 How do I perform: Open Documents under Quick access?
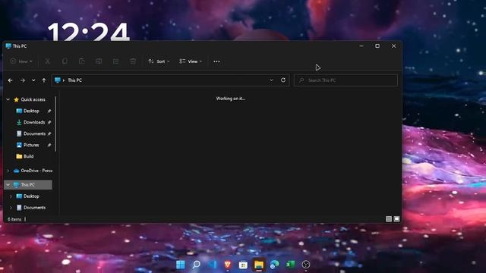click(34, 133)
